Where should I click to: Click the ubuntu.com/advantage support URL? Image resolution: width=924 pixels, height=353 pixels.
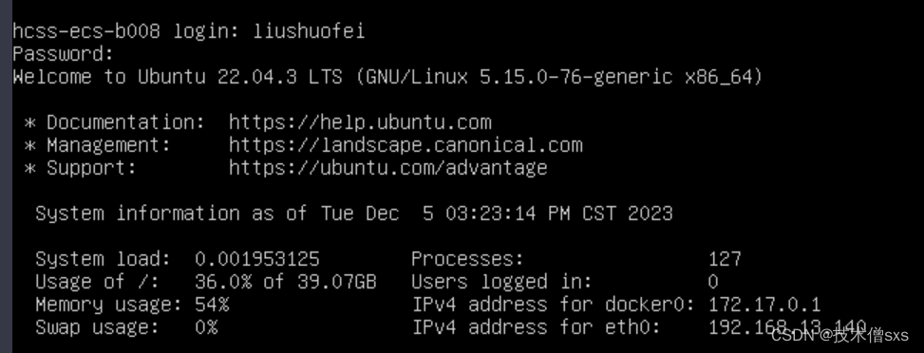tap(388, 169)
